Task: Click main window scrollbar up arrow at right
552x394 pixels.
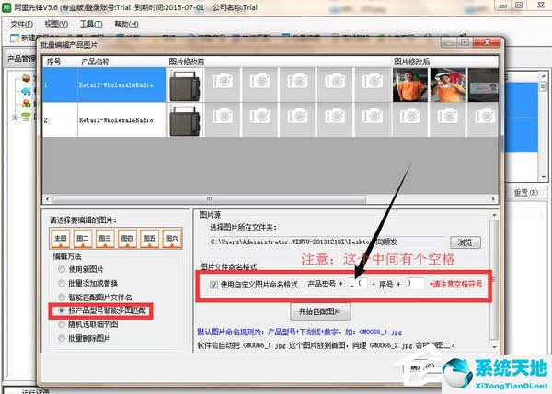Action: (543, 76)
